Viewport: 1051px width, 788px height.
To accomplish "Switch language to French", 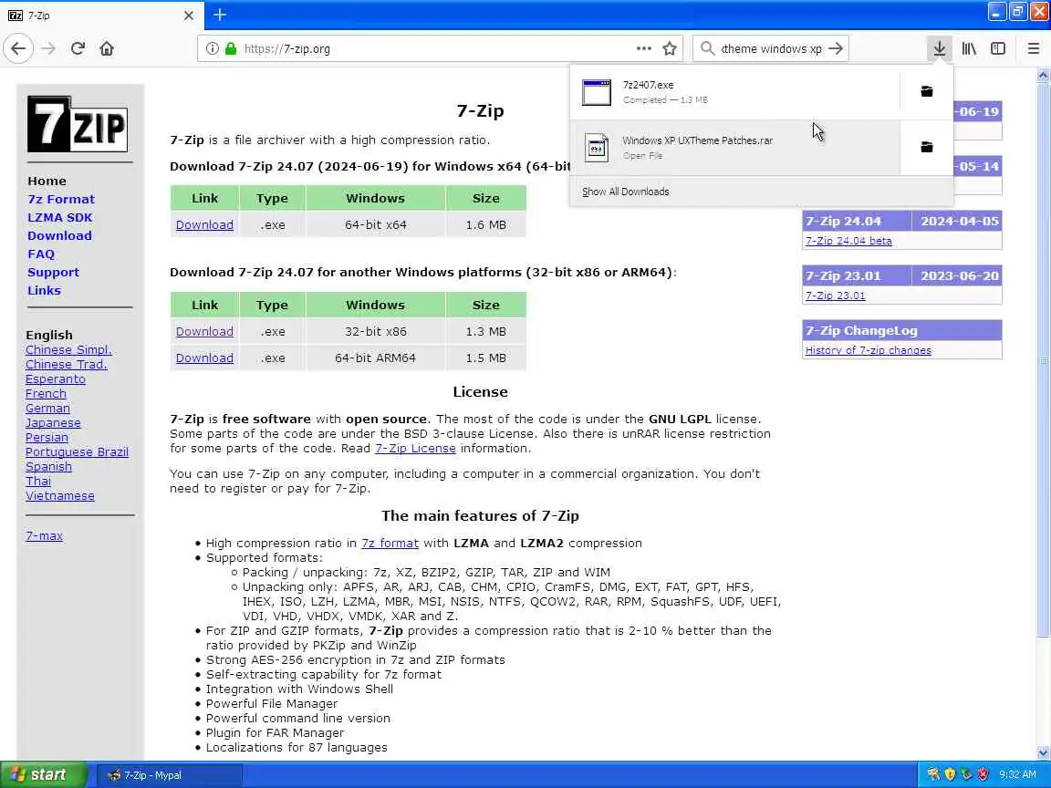I will click(x=46, y=394).
